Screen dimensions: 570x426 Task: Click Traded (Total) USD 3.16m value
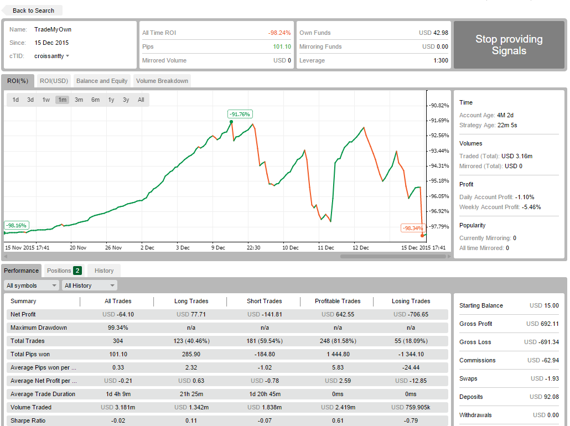tap(516, 156)
